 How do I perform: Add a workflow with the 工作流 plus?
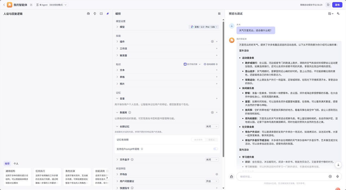[x=217, y=48]
